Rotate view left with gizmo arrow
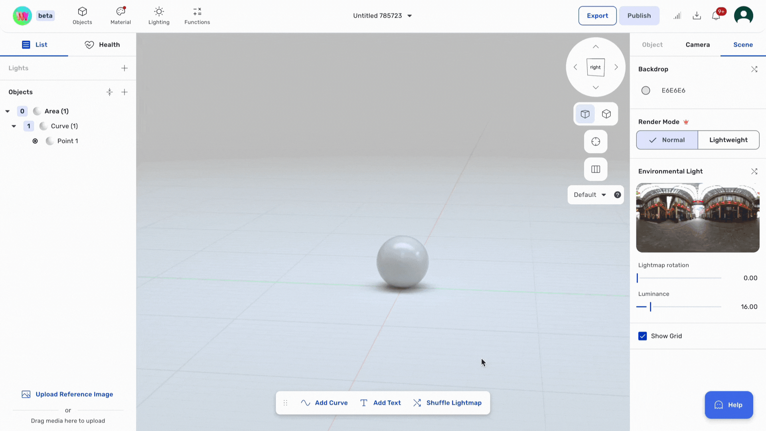Viewport: 766px width, 431px height. (x=575, y=67)
